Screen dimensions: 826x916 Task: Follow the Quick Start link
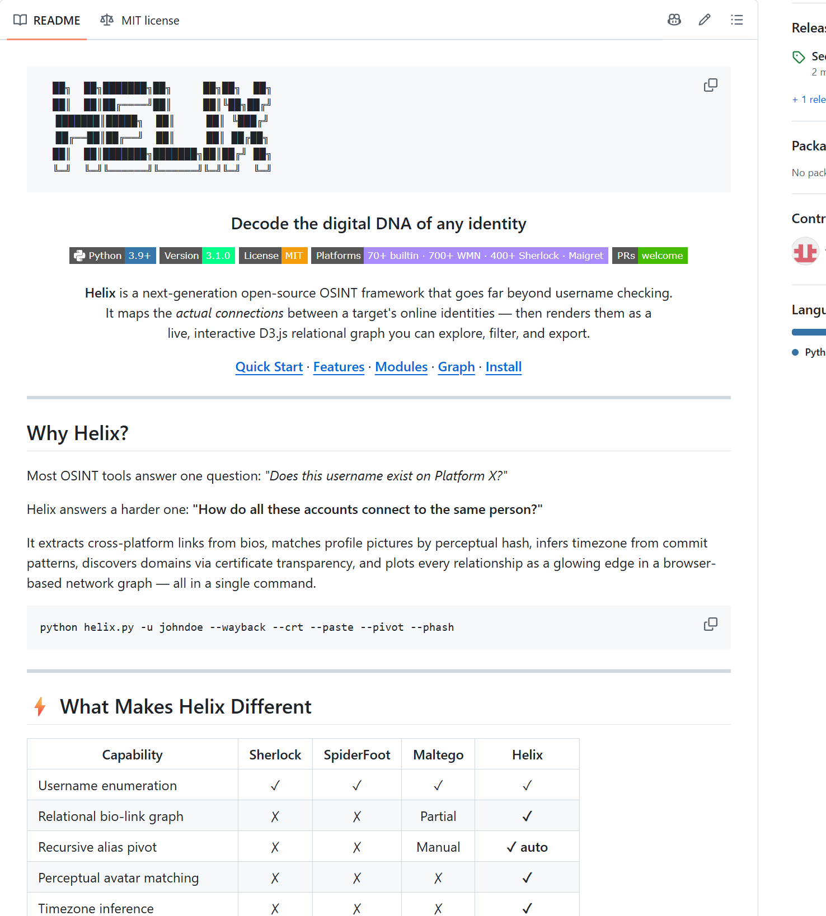point(269,367)
